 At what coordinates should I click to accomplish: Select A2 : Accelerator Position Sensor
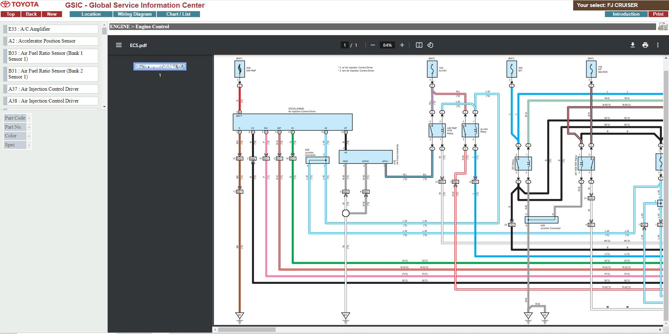[51, 41]
